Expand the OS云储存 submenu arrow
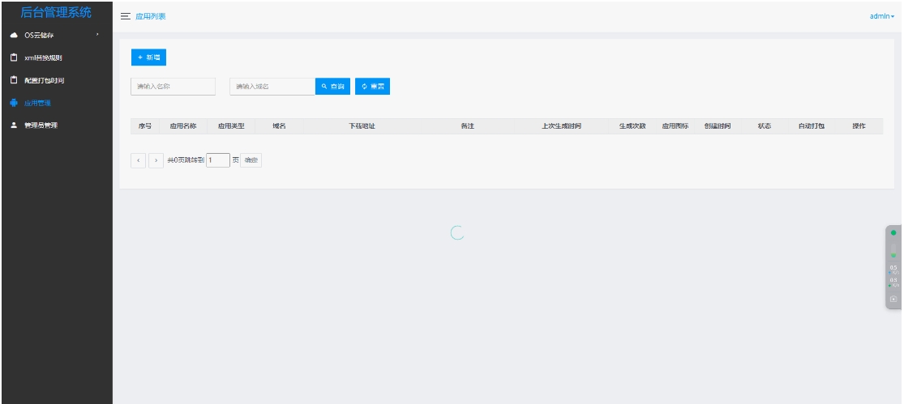 click(x=97, y=35)
